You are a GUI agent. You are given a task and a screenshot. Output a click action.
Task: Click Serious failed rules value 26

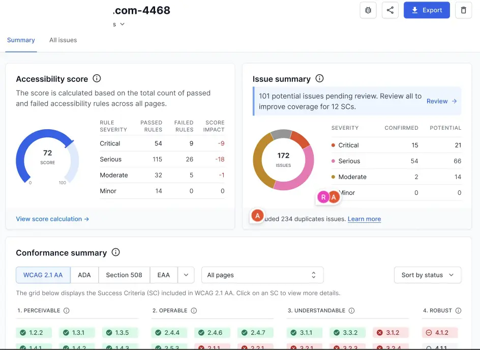[190, 159]
